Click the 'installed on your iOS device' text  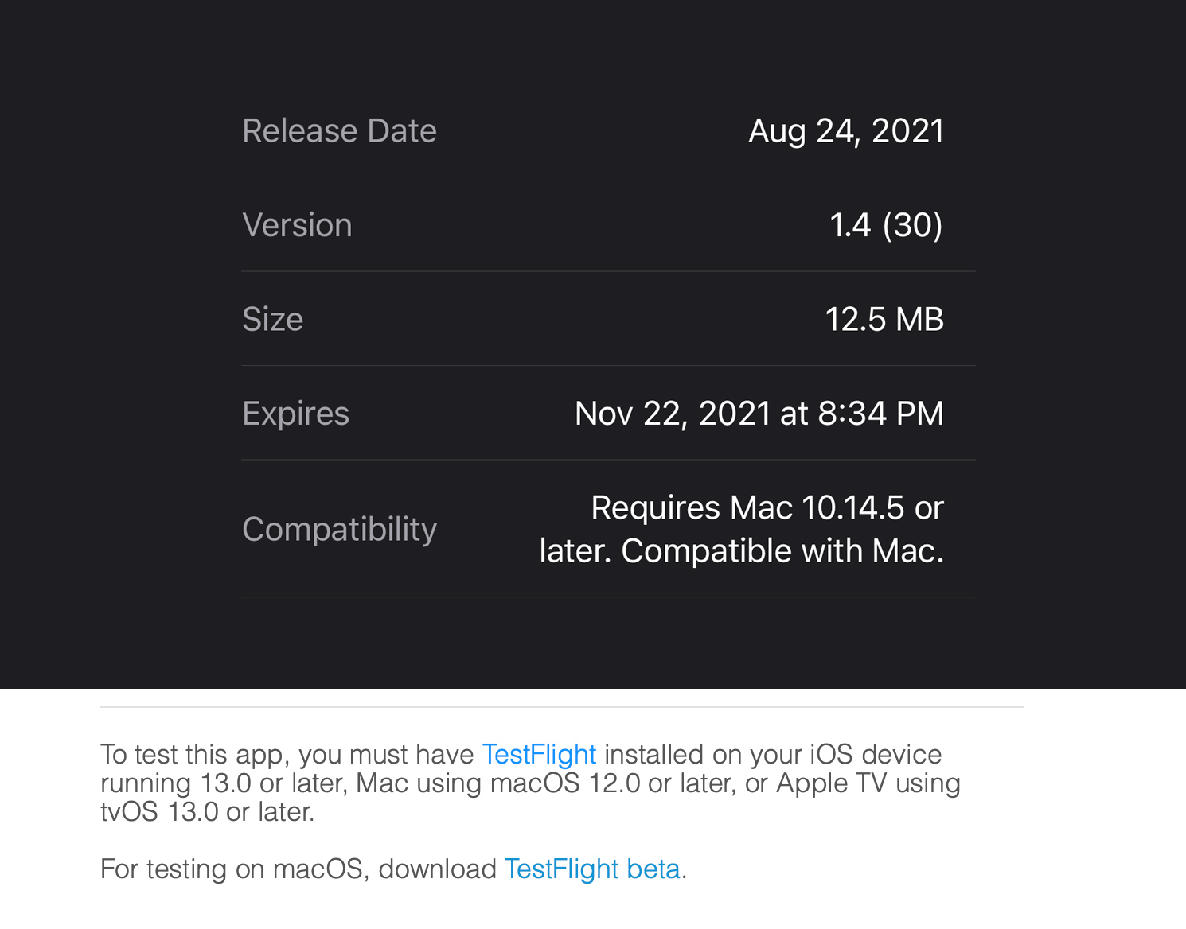[772, 754]
